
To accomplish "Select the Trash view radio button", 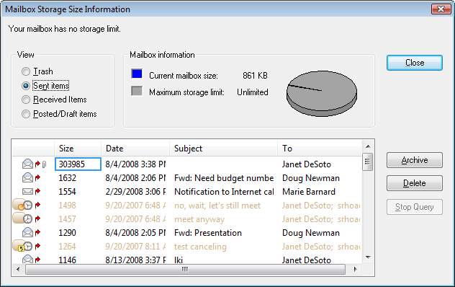I will pos(26,71).
